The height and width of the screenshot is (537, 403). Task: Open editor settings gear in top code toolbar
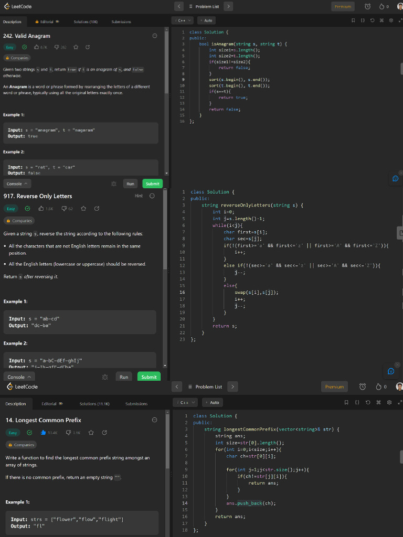391,20
